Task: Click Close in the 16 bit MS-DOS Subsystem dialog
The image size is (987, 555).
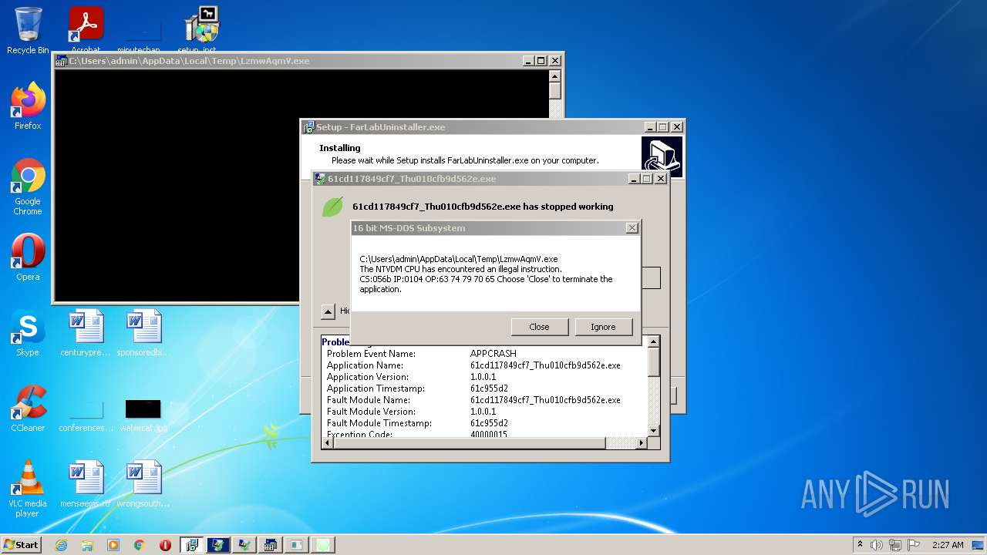Action: [x=539, y=327]
